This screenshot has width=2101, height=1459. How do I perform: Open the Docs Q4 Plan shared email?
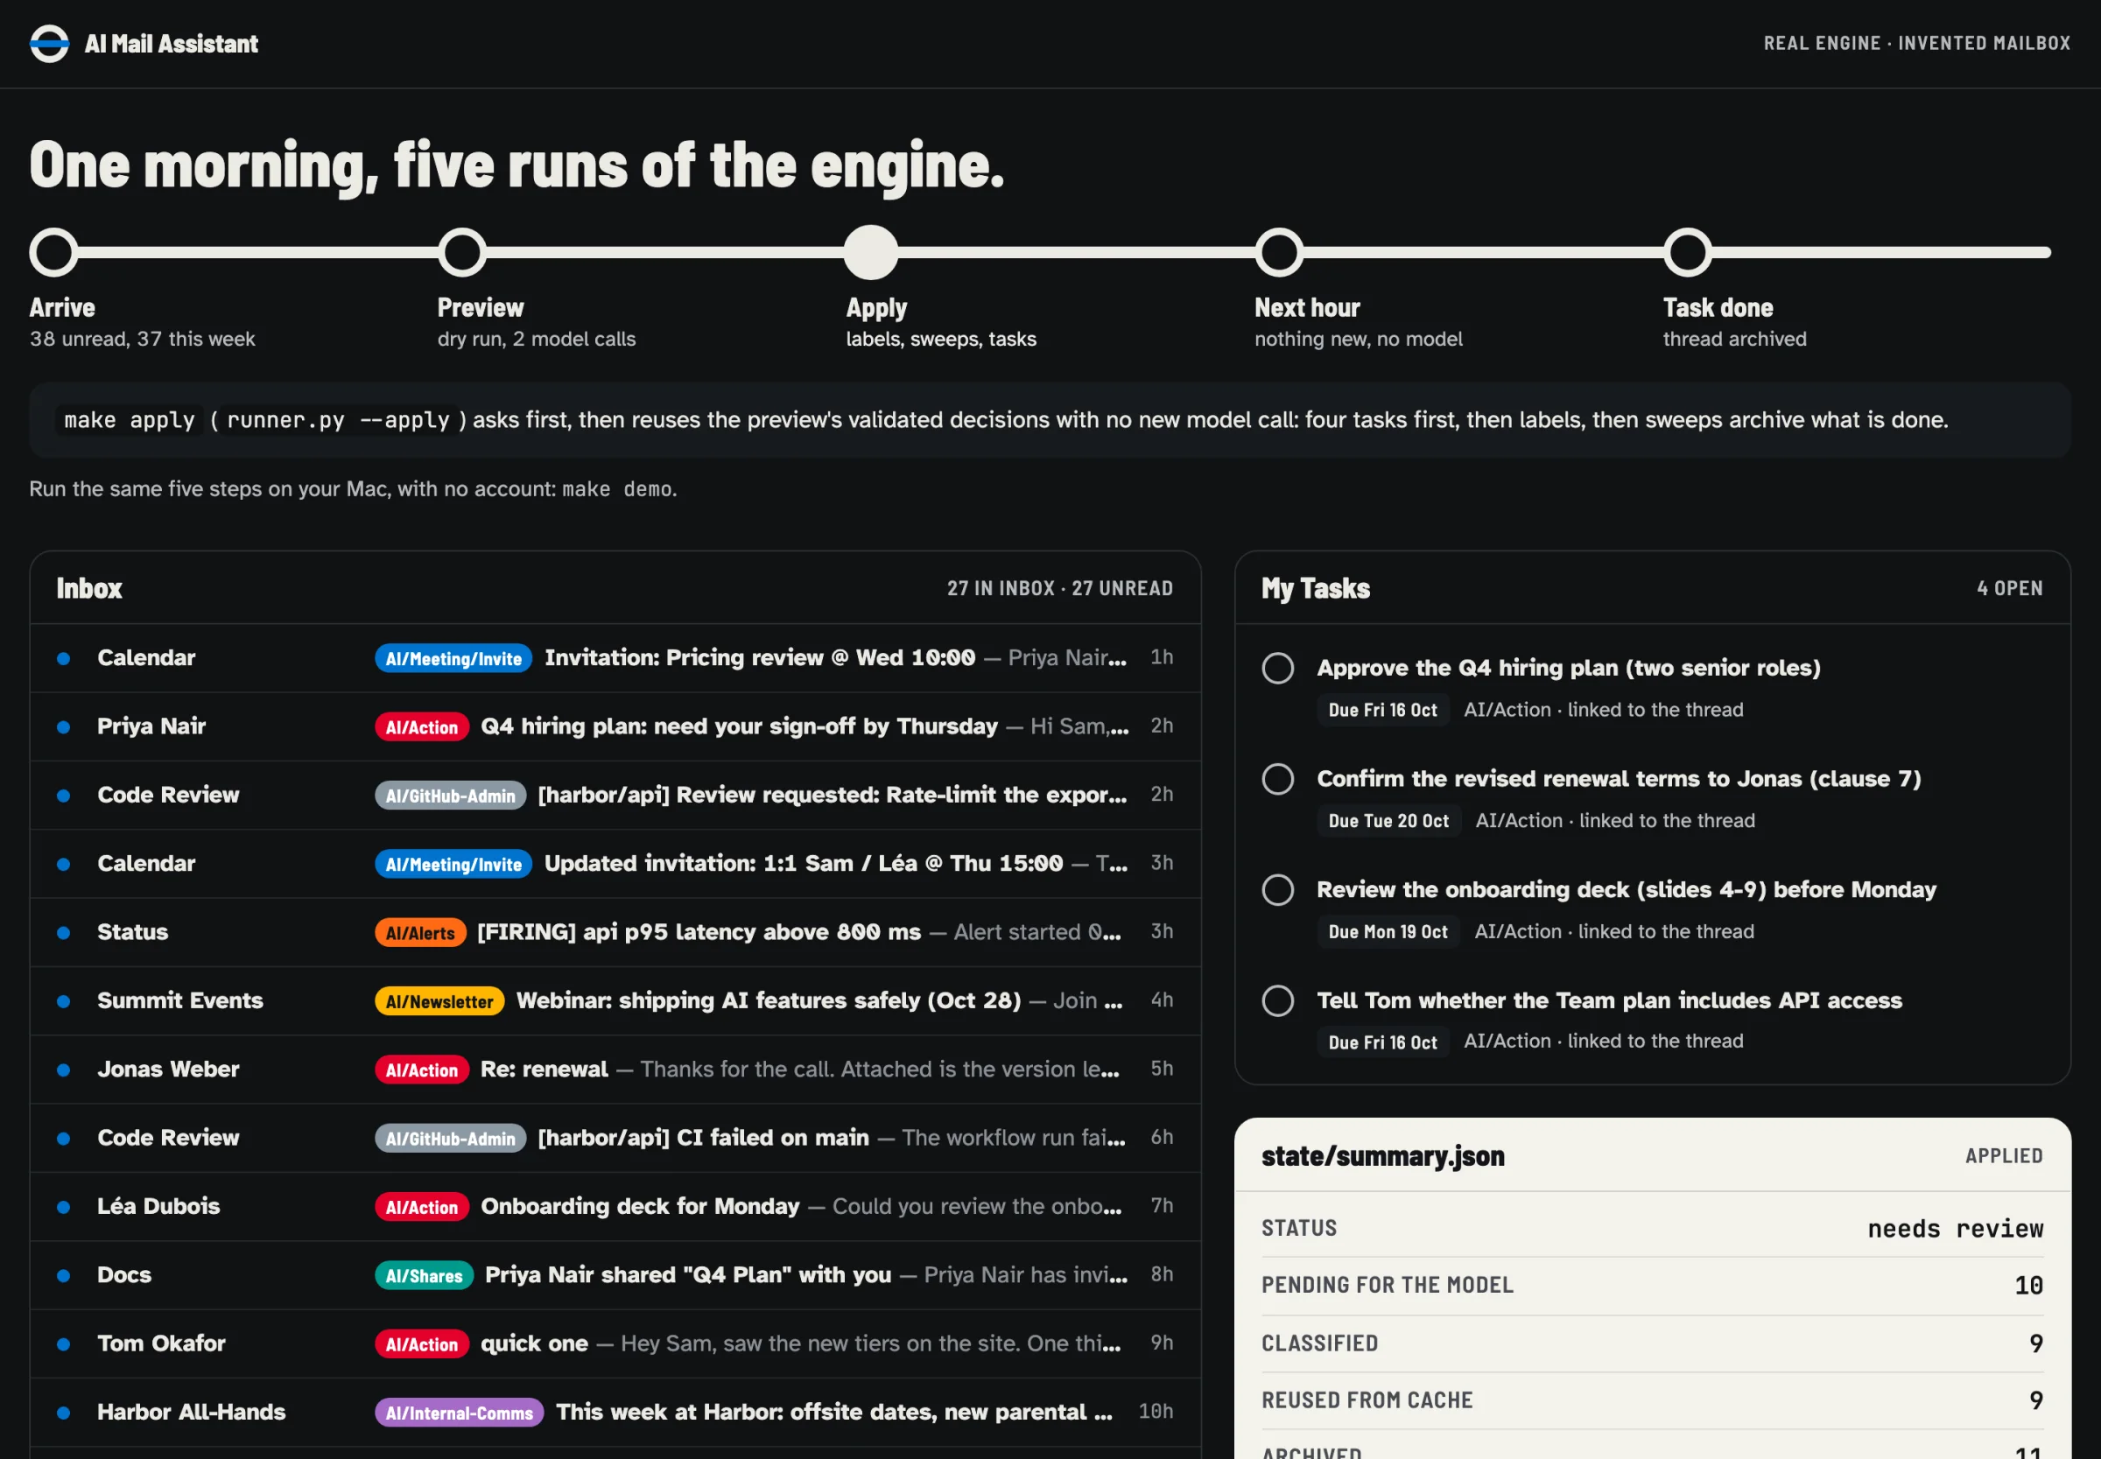coord(615,1275)
